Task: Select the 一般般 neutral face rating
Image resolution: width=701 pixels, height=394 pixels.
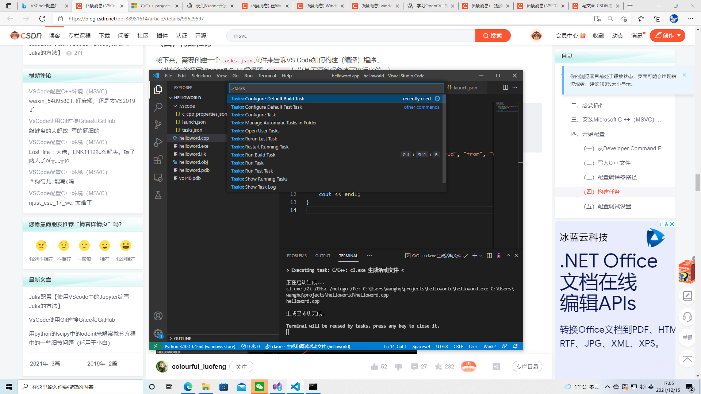Action: point(84,246)
